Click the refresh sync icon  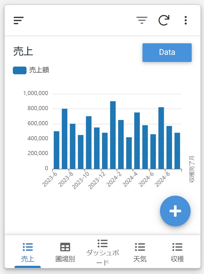click(164, 20)
